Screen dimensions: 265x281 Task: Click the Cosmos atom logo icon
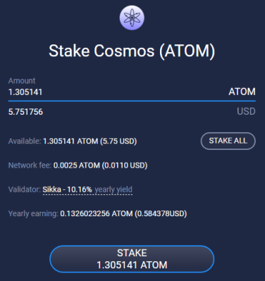tap(132, 18)
